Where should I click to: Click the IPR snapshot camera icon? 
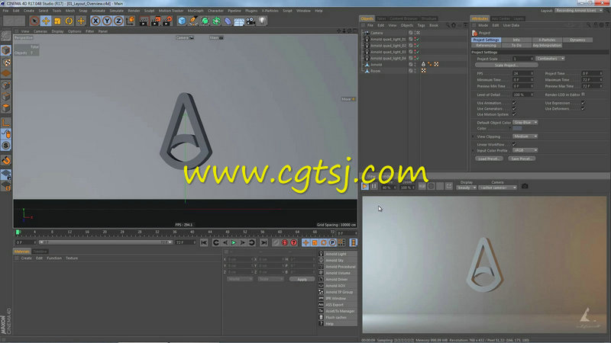[x=525, y=186]
